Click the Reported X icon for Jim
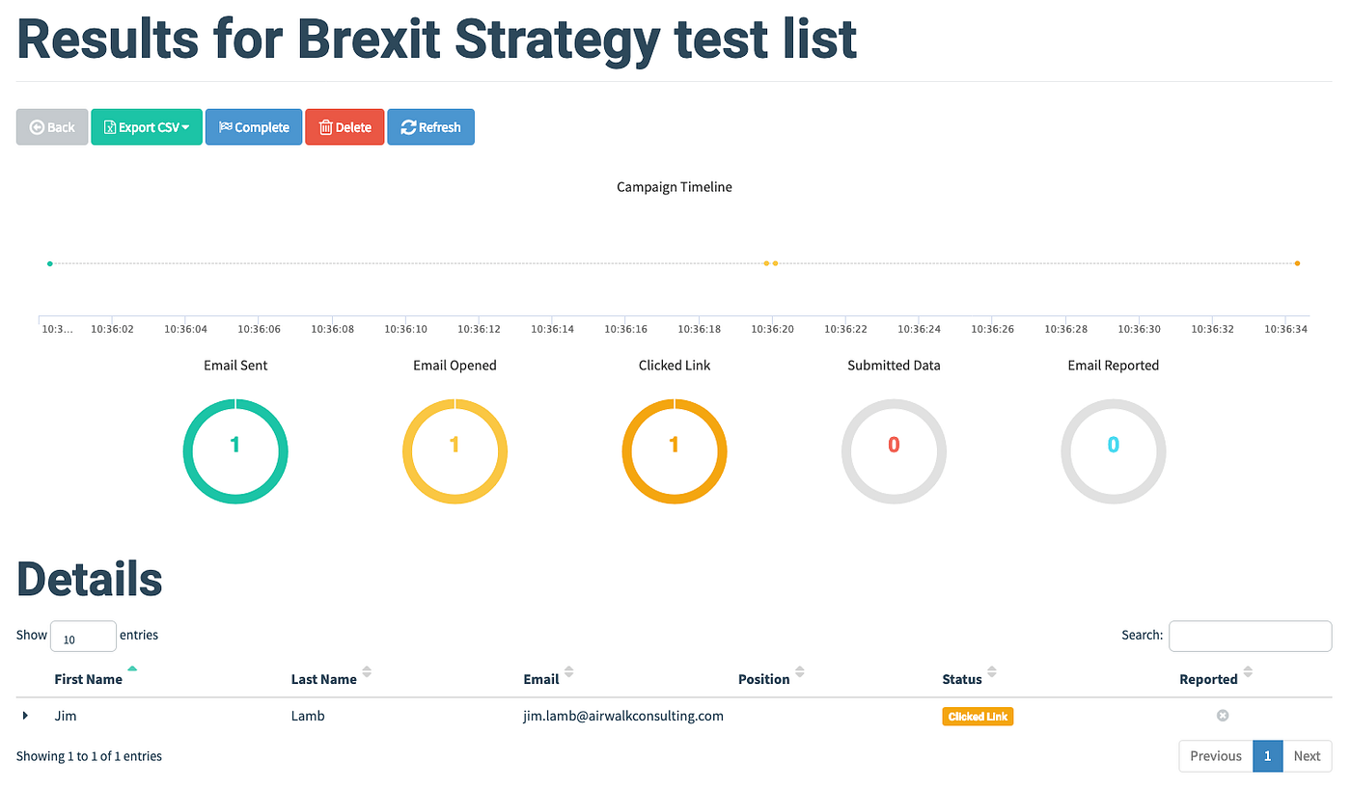Screen dimensions: 1351x789 coord(1223,716)
